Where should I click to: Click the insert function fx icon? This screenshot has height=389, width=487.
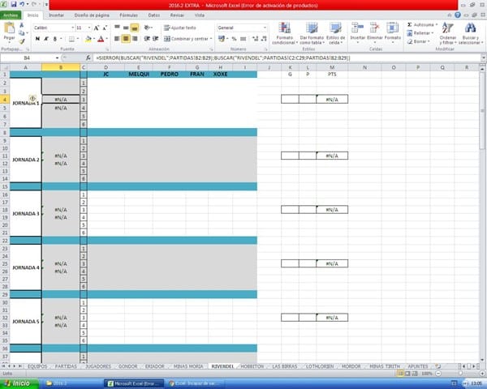point(88,58)
